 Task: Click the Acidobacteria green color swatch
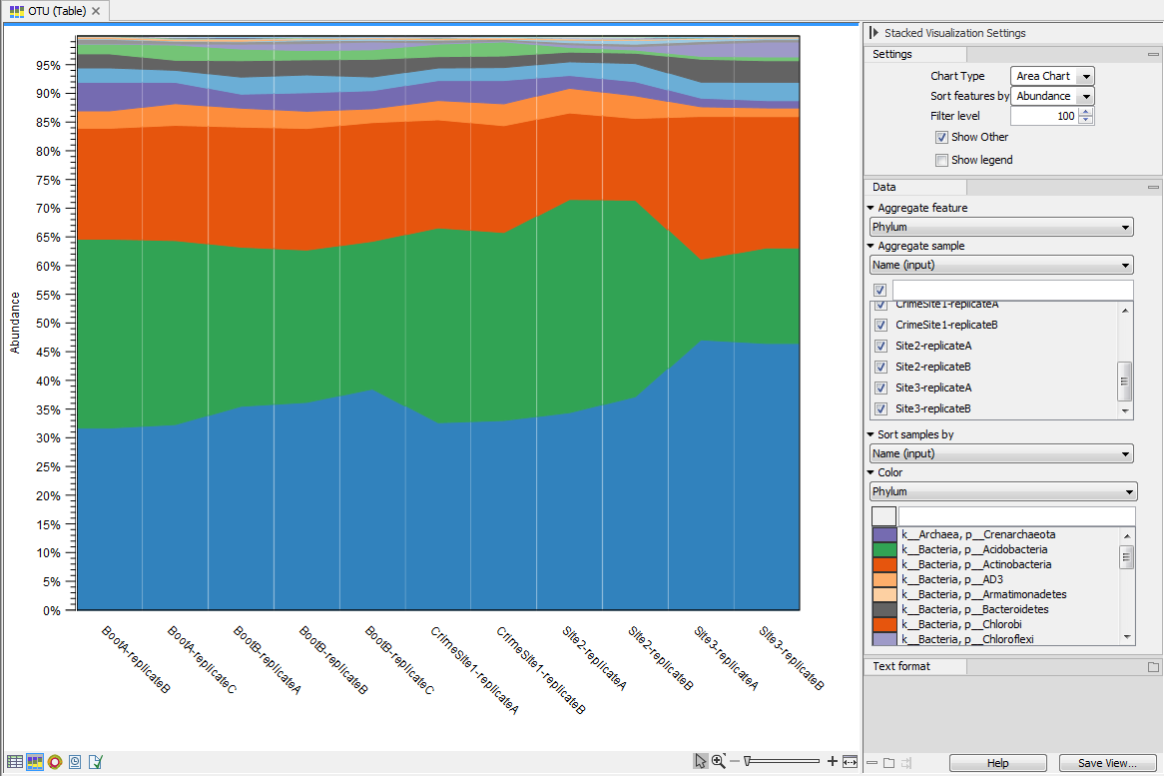[883, 549]
